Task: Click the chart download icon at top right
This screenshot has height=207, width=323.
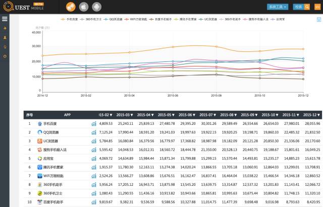Action: (x=318, y=20)
